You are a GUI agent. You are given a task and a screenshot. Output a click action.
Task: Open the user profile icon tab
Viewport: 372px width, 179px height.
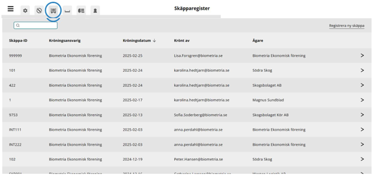[95, 11]
